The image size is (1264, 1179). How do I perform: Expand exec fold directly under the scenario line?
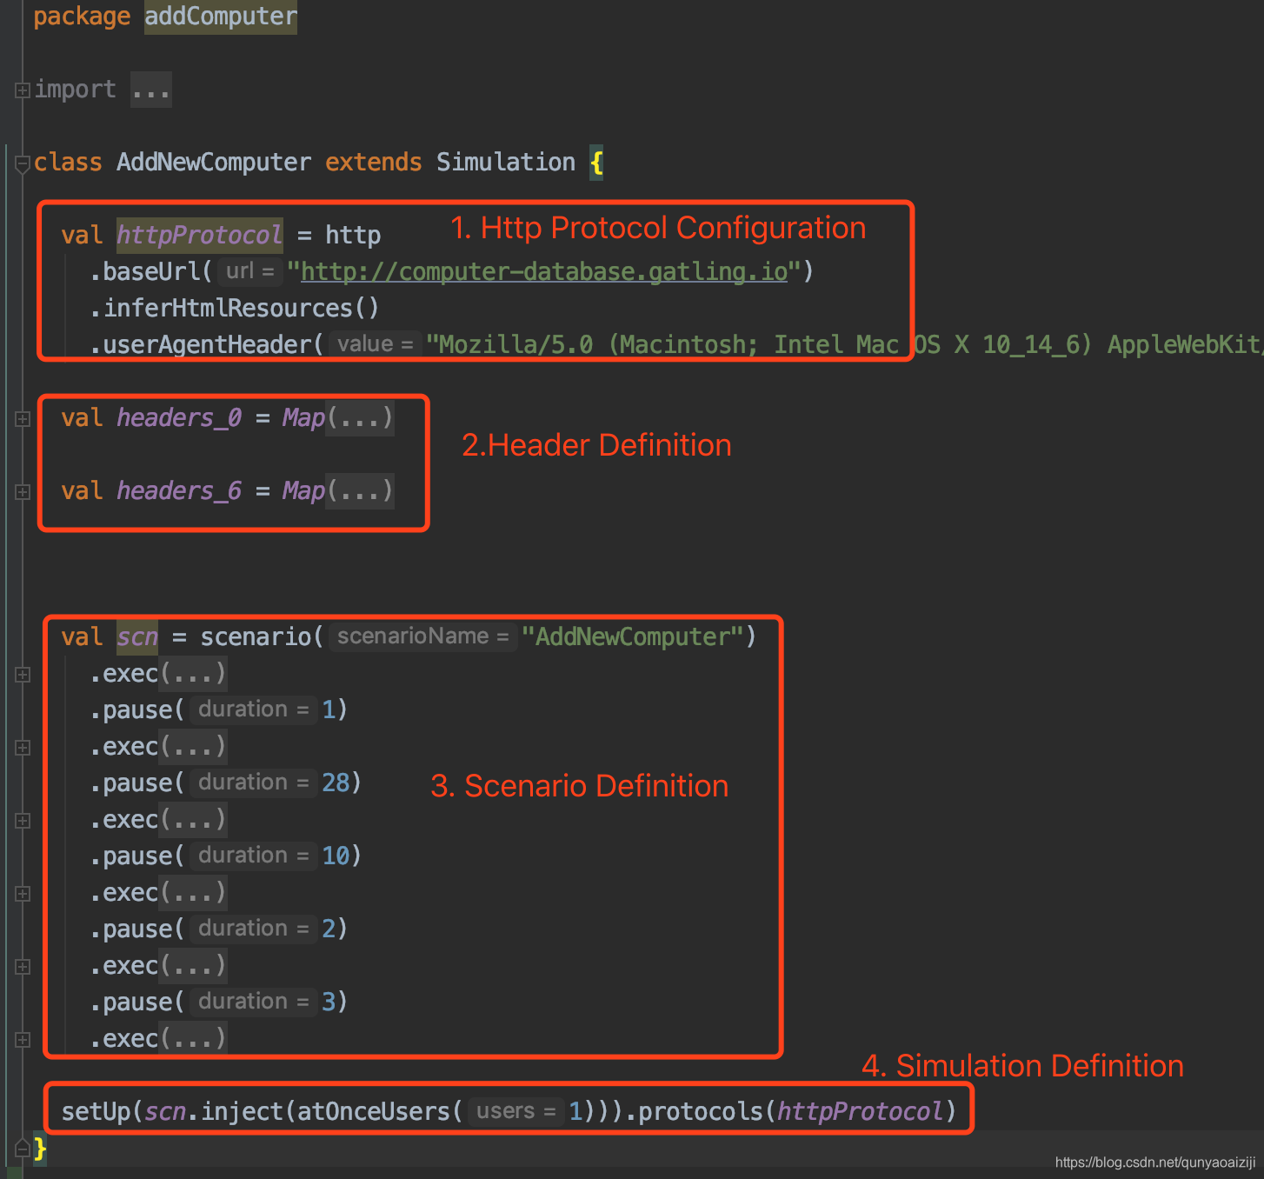[x=23, y=675]
